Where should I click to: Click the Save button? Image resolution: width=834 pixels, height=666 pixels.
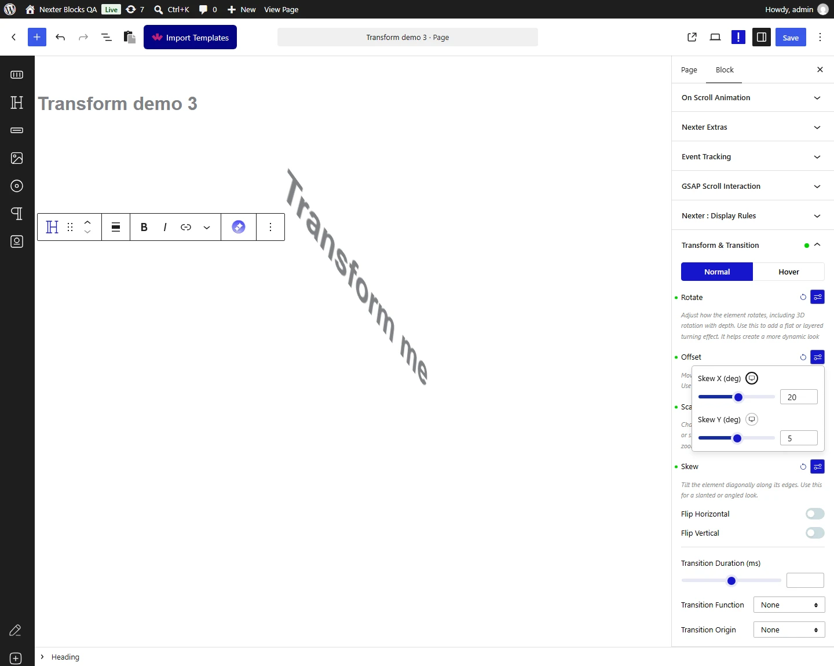[x=791, y=38]
